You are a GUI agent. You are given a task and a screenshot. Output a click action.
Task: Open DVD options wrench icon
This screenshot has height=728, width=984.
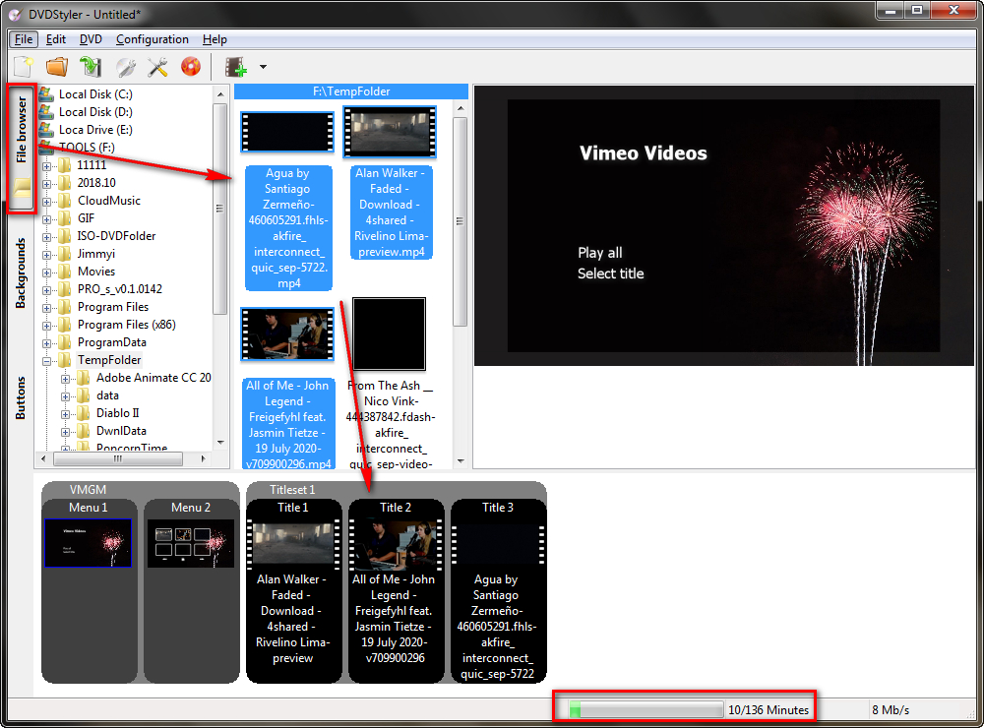(x=124, y=67)
